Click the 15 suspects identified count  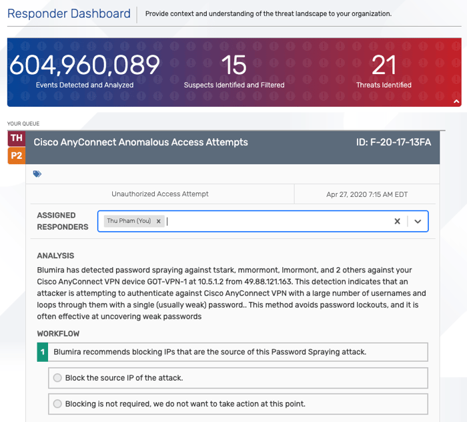tap(234, 65)
